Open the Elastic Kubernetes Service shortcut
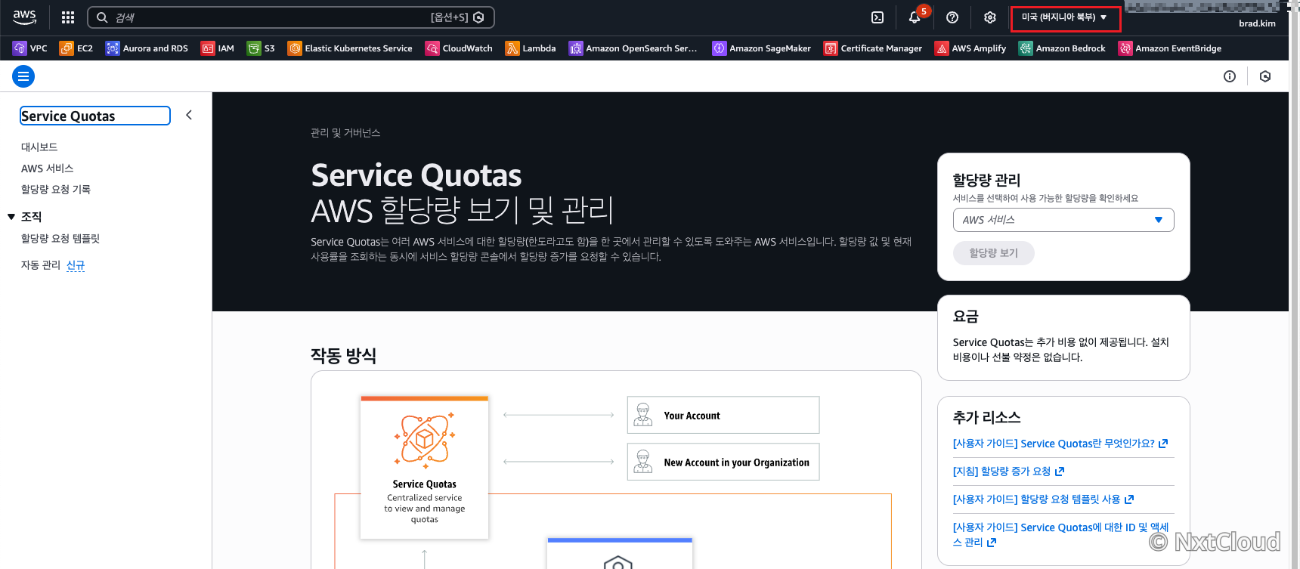 [350, 48]
